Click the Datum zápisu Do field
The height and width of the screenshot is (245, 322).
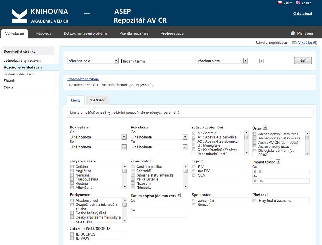point(159,215)
